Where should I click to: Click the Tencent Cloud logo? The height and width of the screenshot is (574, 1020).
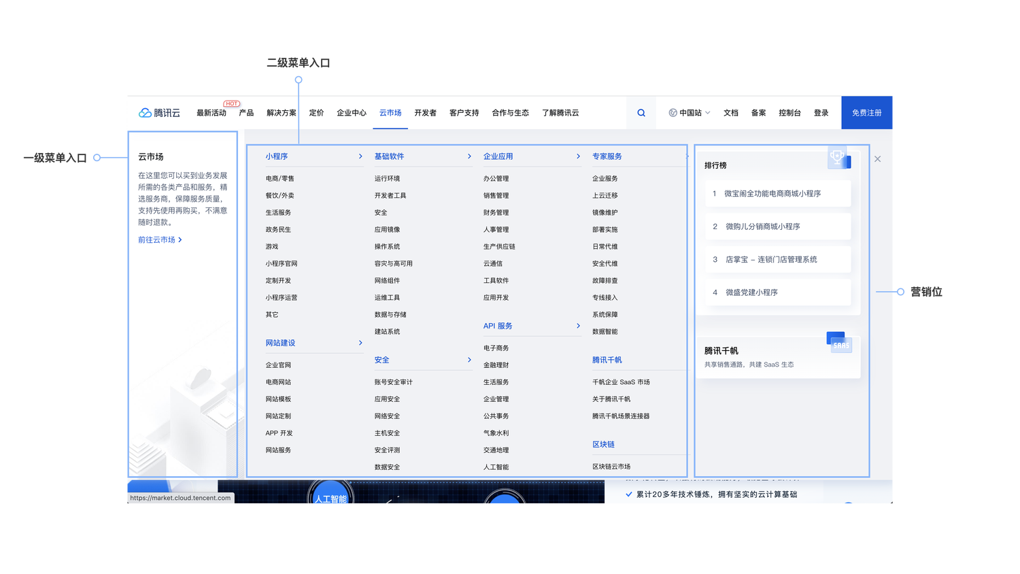pyautogui.click(x=160, y=113)
